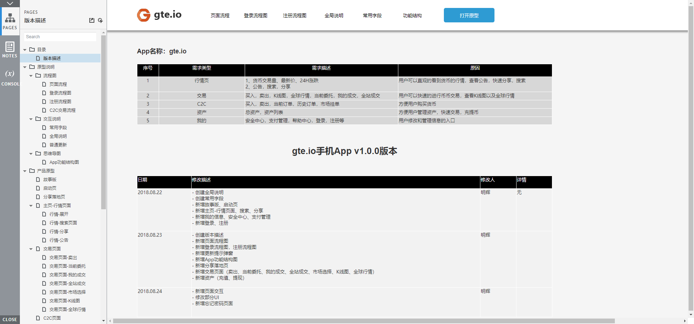Open the Console (x) panel icon
The width and height of the screenshot is (694, 324).
(10, 78)
